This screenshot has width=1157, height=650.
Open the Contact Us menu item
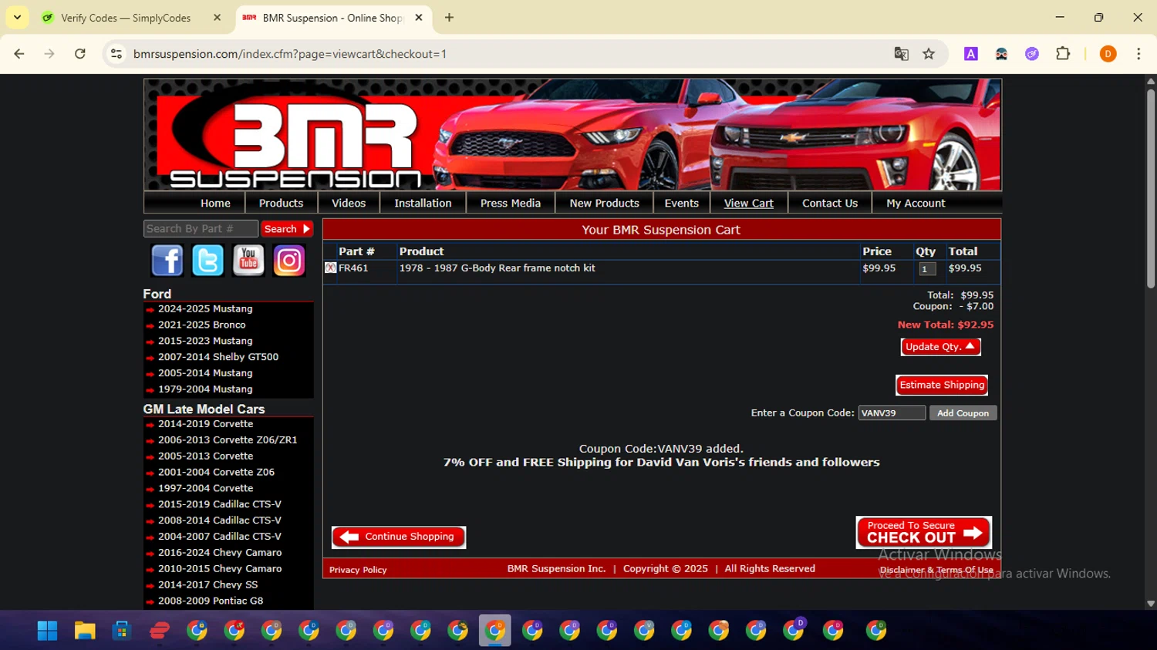point(829,204)
